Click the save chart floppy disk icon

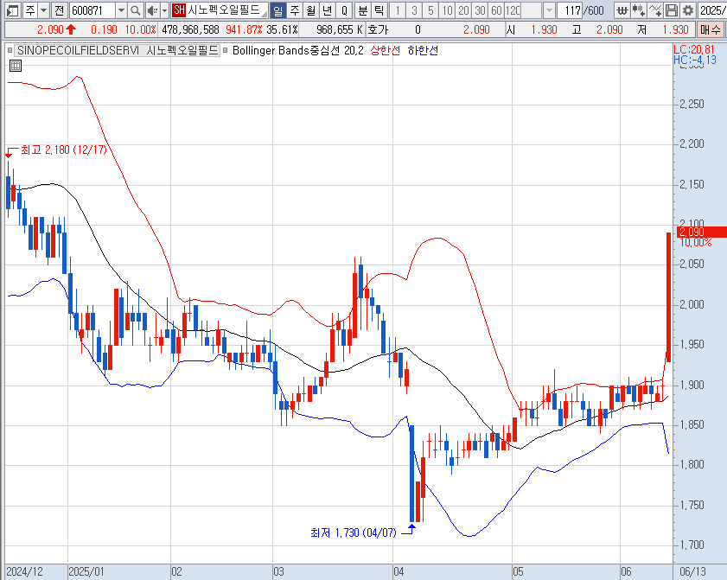pyautogui.click(x=672, y=10)
